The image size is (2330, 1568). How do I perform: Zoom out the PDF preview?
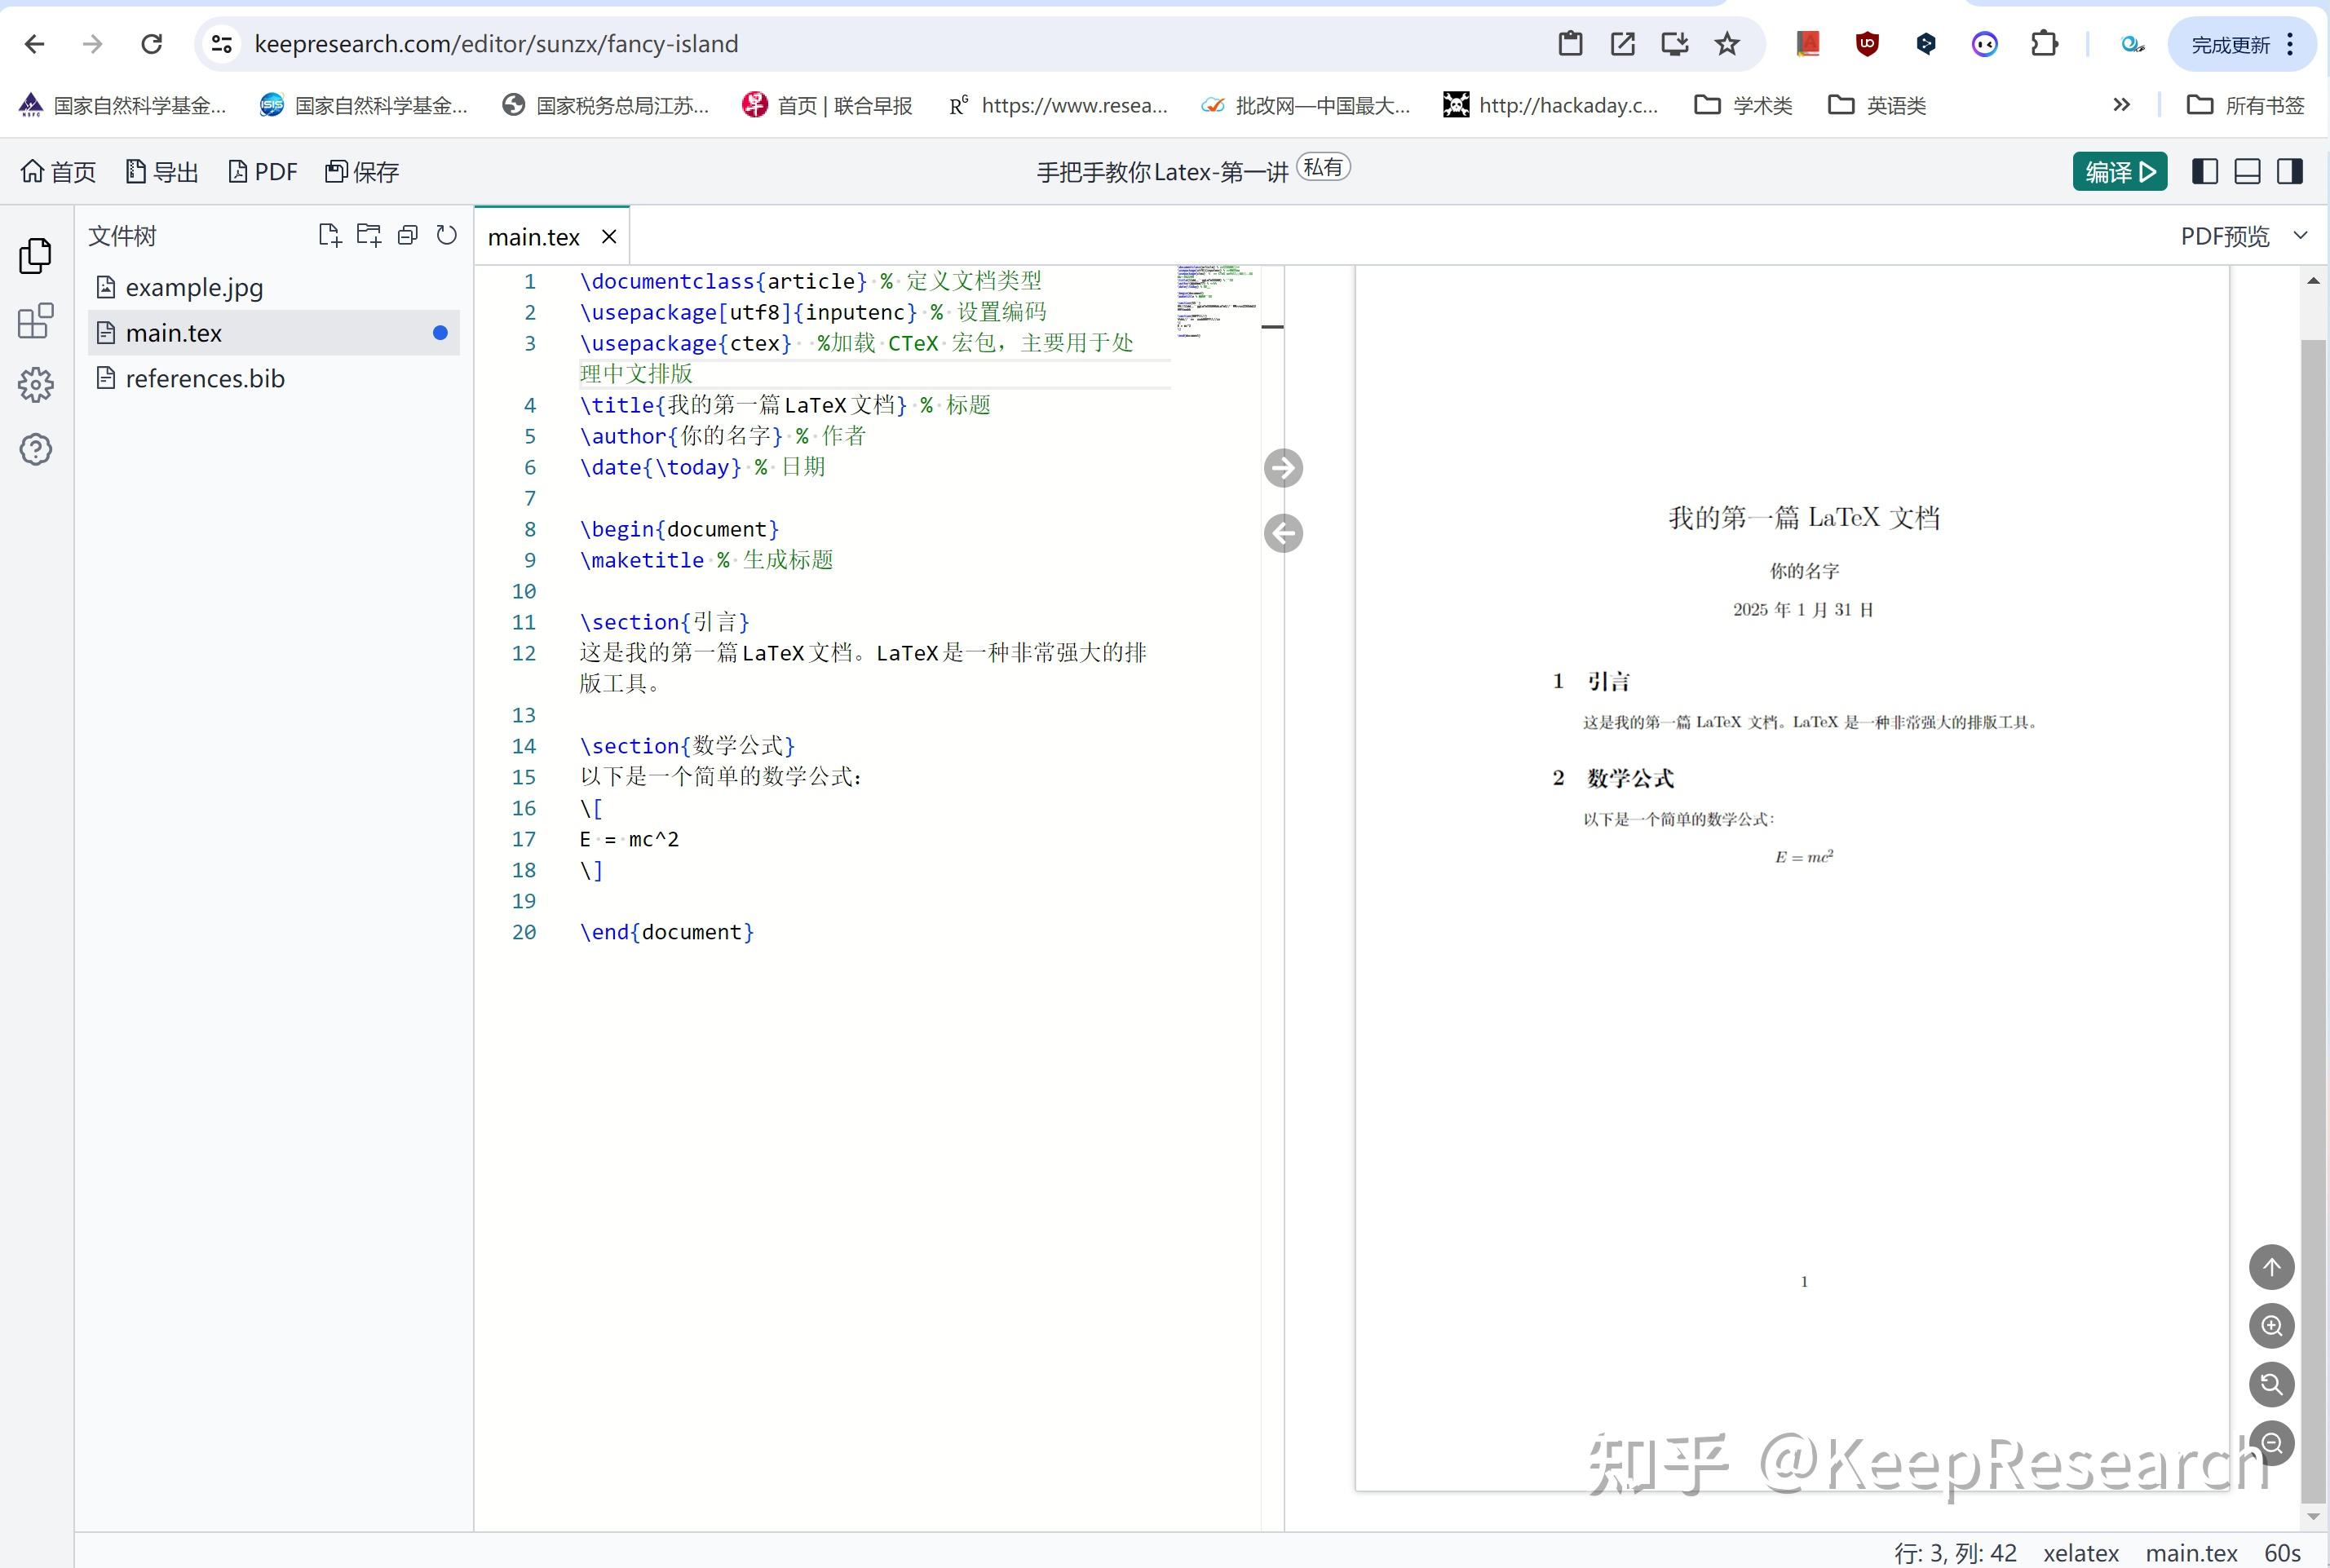click(2271, 1443)
